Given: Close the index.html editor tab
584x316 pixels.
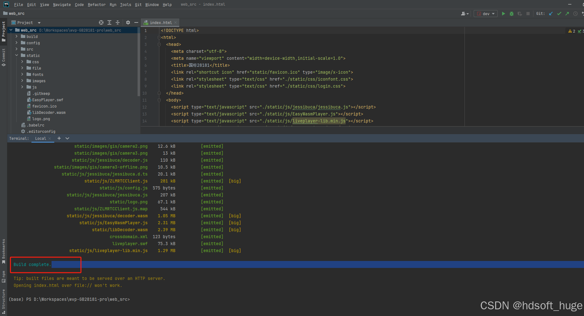Looking at the screenshot, I should pos(175,22).
